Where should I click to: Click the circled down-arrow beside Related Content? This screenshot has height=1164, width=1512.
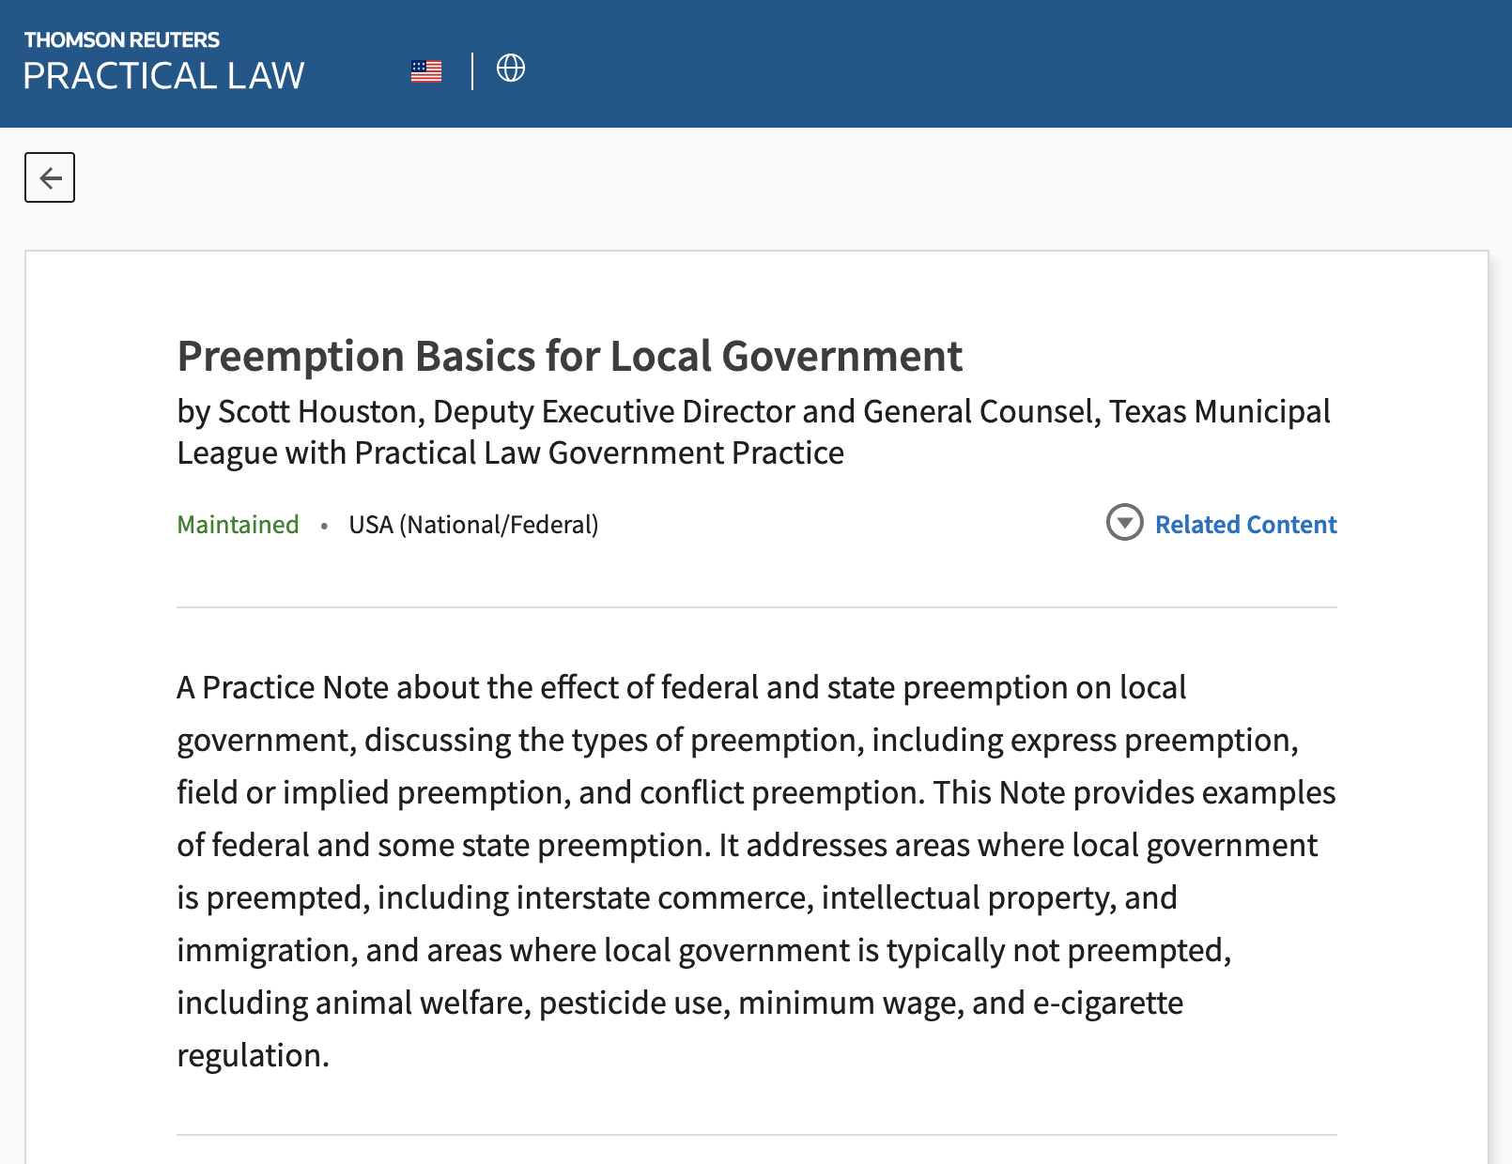click(1124, 523)
